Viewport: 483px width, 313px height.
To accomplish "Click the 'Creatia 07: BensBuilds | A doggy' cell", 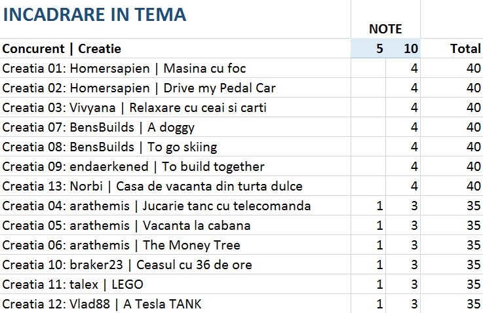I will pyautogui.click(x=98, y=127).
